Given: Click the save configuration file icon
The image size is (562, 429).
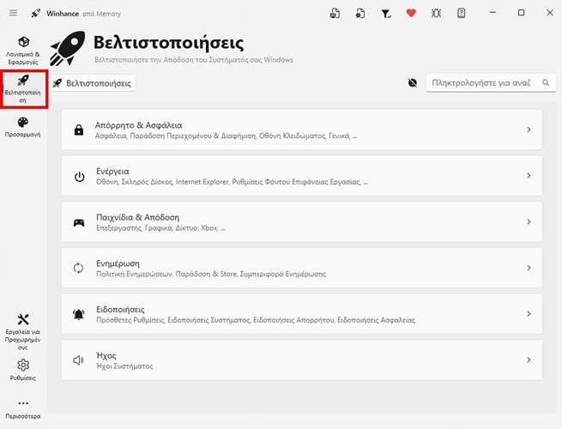Looking at the screenshot, I should (x=334, y=14).
